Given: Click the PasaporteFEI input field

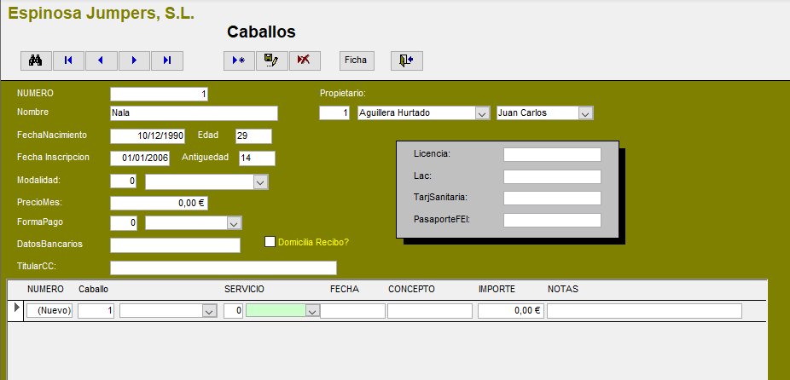Looking at the screenshot, I should tap(552, 221).
